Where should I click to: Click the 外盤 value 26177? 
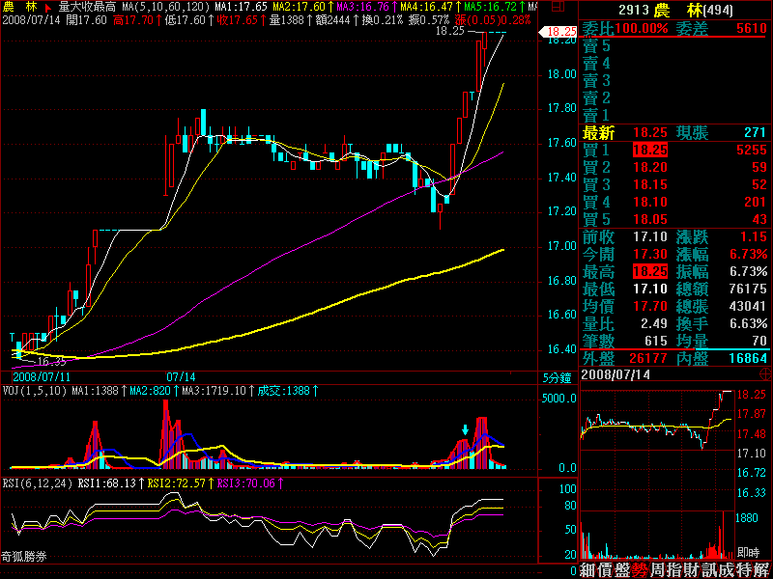(648, 358)
